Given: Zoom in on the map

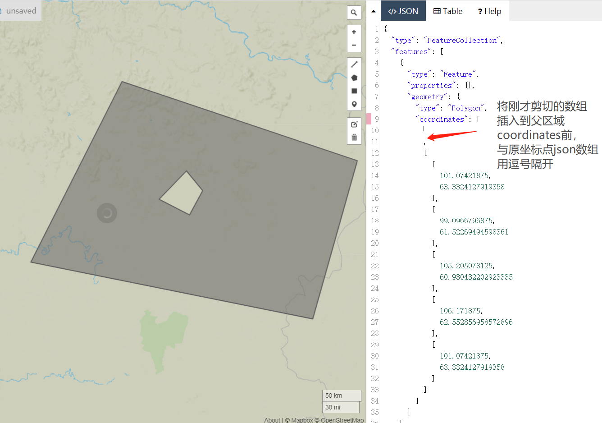Looking at the screenshot, I should click(354, 32).
